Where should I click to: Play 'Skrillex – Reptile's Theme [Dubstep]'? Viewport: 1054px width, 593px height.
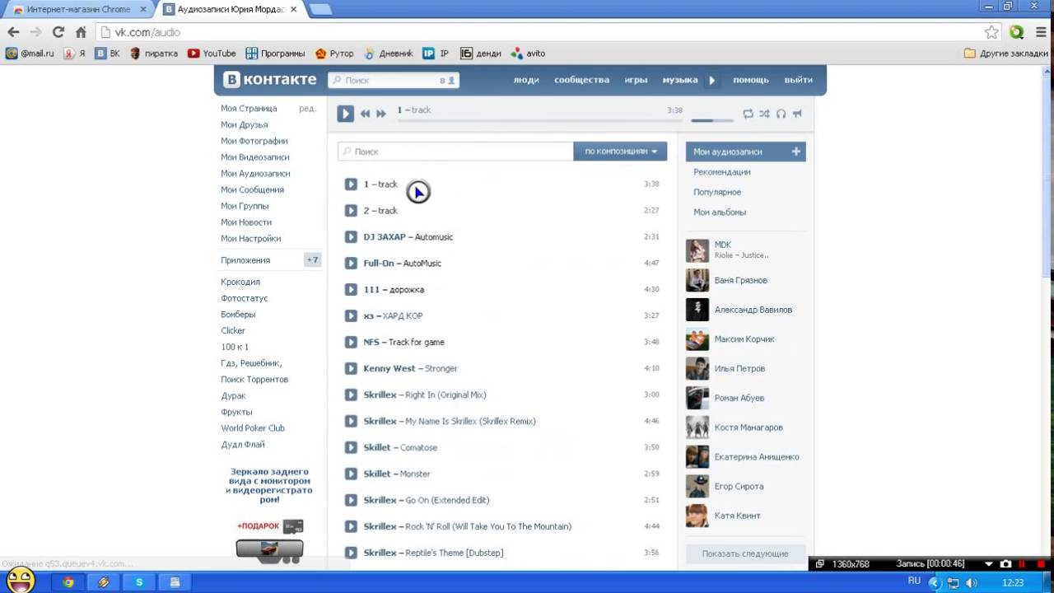351,553
